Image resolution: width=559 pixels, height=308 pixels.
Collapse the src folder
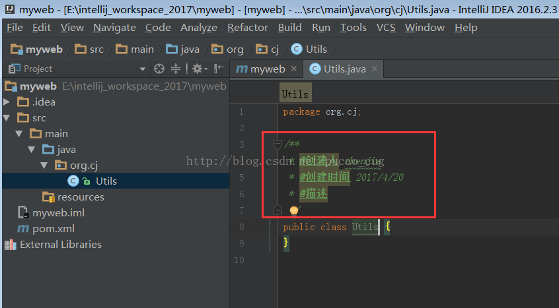(7, 118)
